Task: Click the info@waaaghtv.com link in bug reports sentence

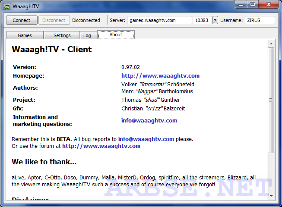Action: tap(146, 139)
